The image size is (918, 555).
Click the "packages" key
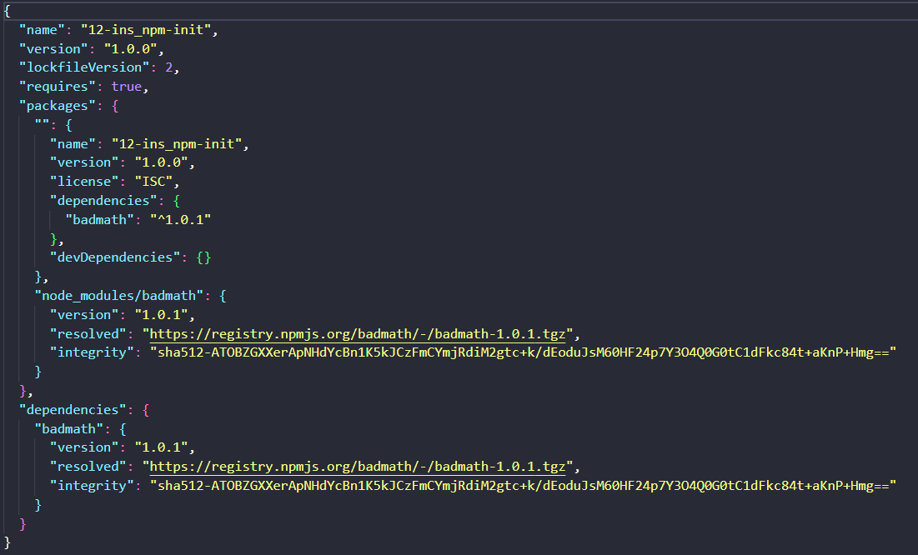(58, 105)
